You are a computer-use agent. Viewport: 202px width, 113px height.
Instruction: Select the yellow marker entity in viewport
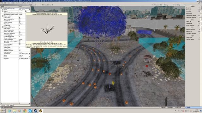[113, 83]
